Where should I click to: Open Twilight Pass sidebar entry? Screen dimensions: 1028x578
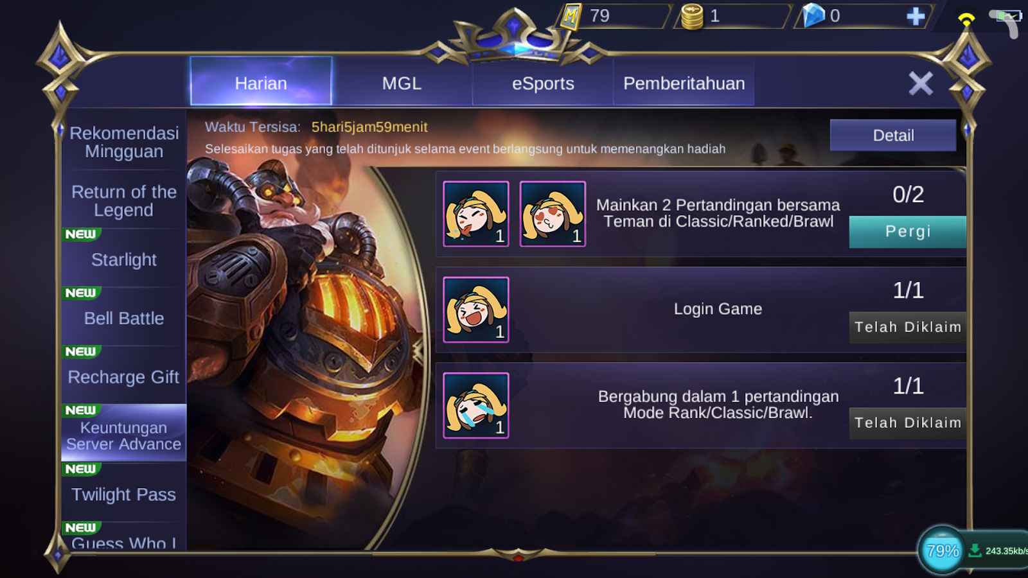pyautogui.click(x=124, y=494)
